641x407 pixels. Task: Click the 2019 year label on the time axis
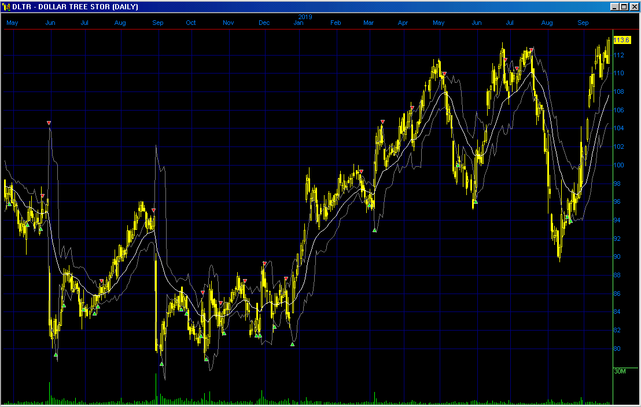coord(305,17)
